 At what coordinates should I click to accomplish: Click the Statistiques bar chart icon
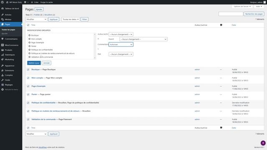(3, 55)
